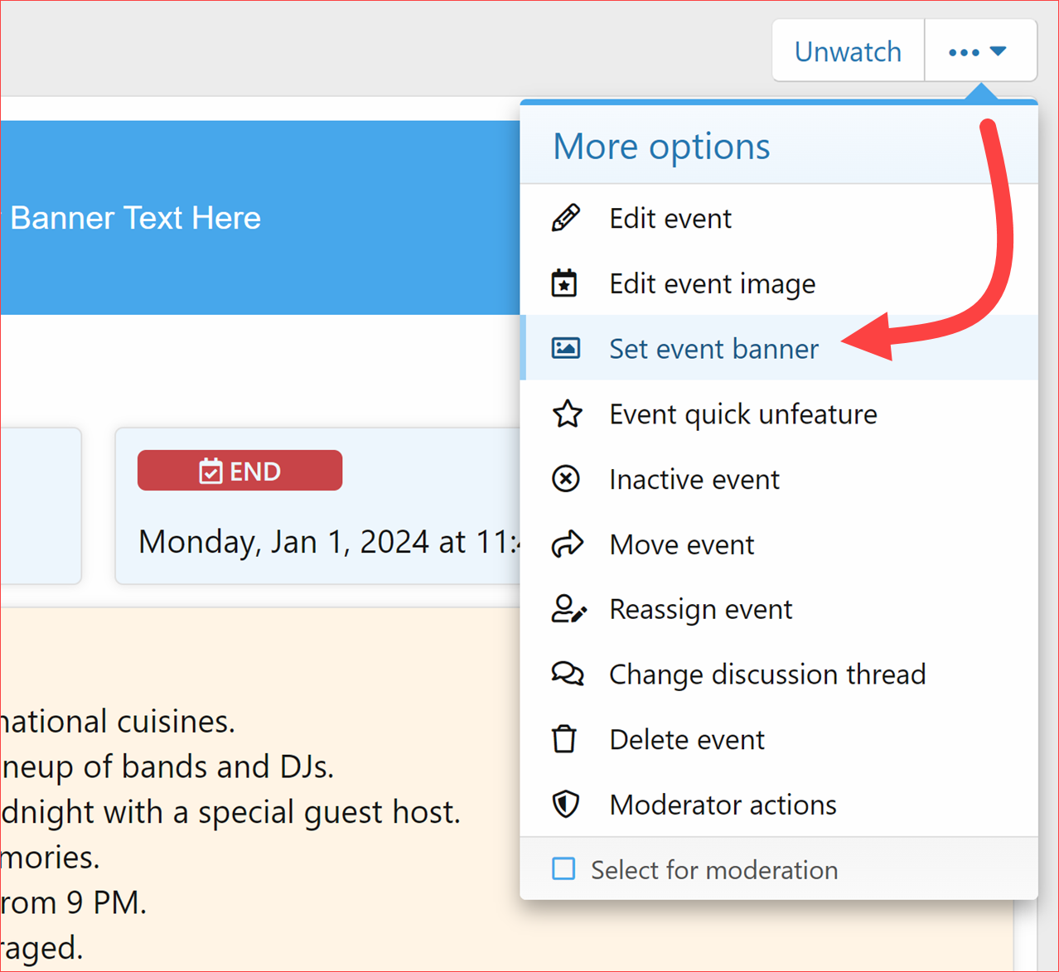Choose Reassign event from the menu
The image size is (1059, 972).
point(779,609)
